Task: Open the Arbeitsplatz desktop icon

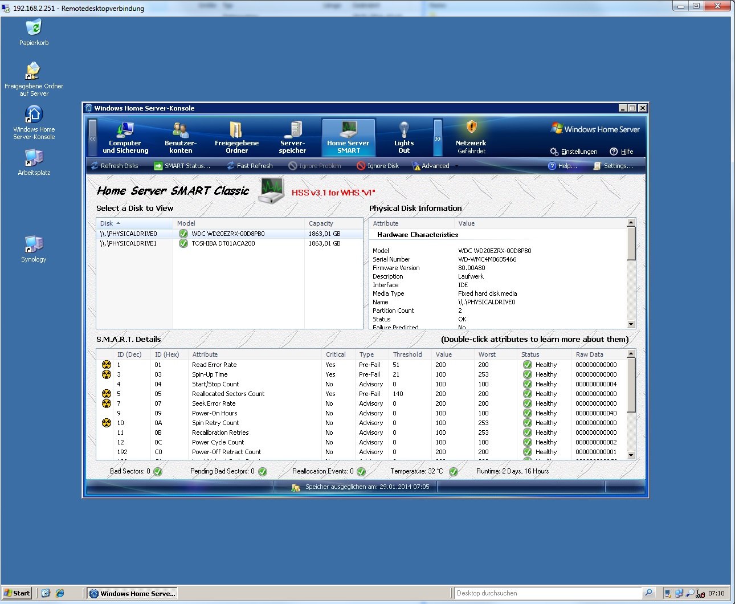Action: click(34, 162)
